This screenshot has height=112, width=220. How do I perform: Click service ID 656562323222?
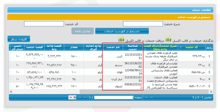click(133, 86)
